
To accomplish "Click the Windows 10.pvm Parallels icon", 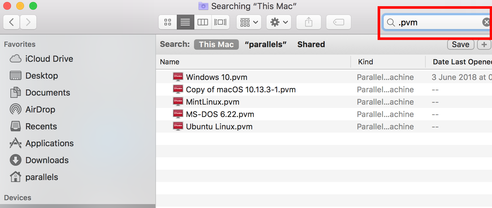I will click(178, 77).
